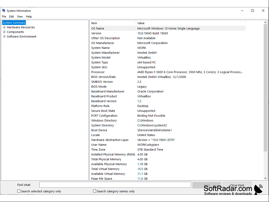Enable Search category names only

pos(94,191)
